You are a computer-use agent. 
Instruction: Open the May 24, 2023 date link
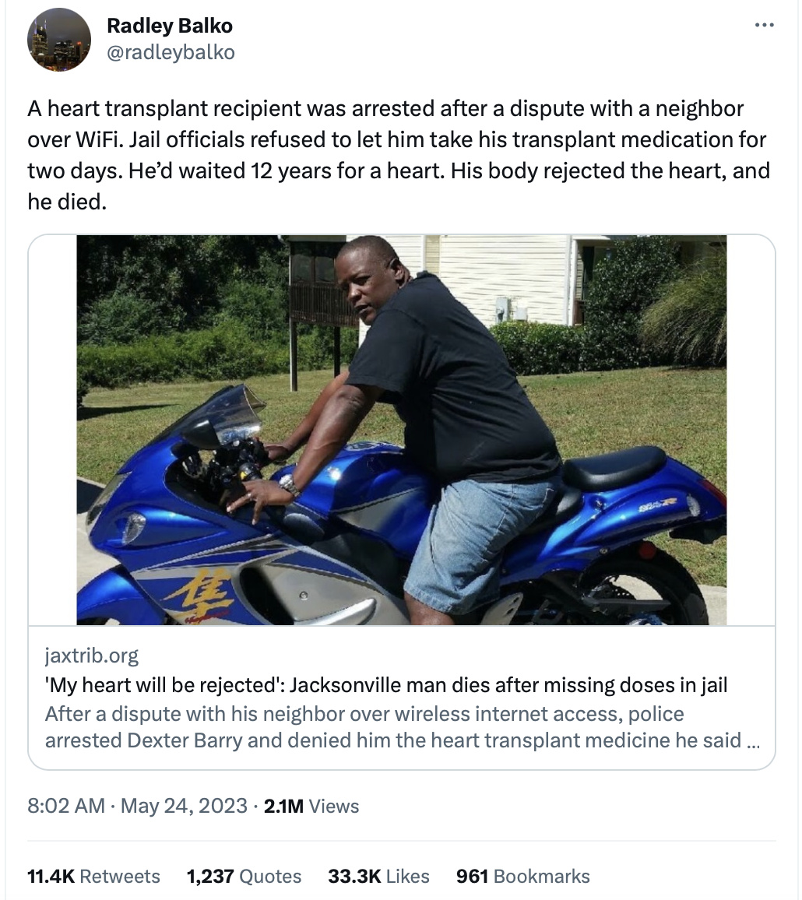184,806
